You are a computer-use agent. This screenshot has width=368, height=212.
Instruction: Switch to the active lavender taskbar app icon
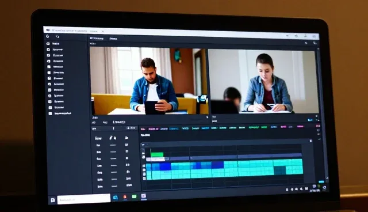(x=144, y=196)
